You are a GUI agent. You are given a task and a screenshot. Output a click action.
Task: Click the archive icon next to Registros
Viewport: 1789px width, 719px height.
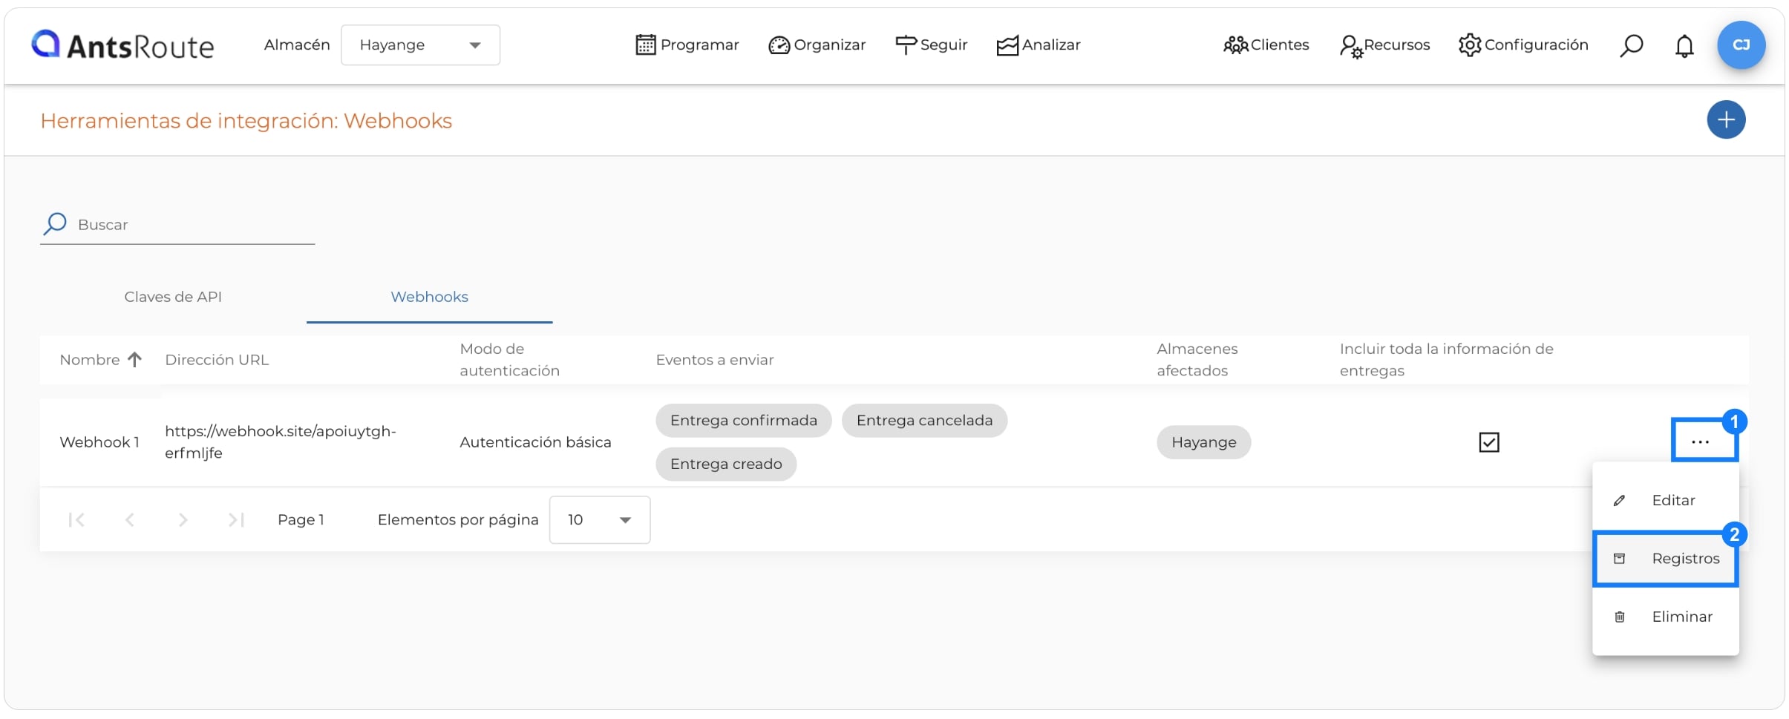1619,559
